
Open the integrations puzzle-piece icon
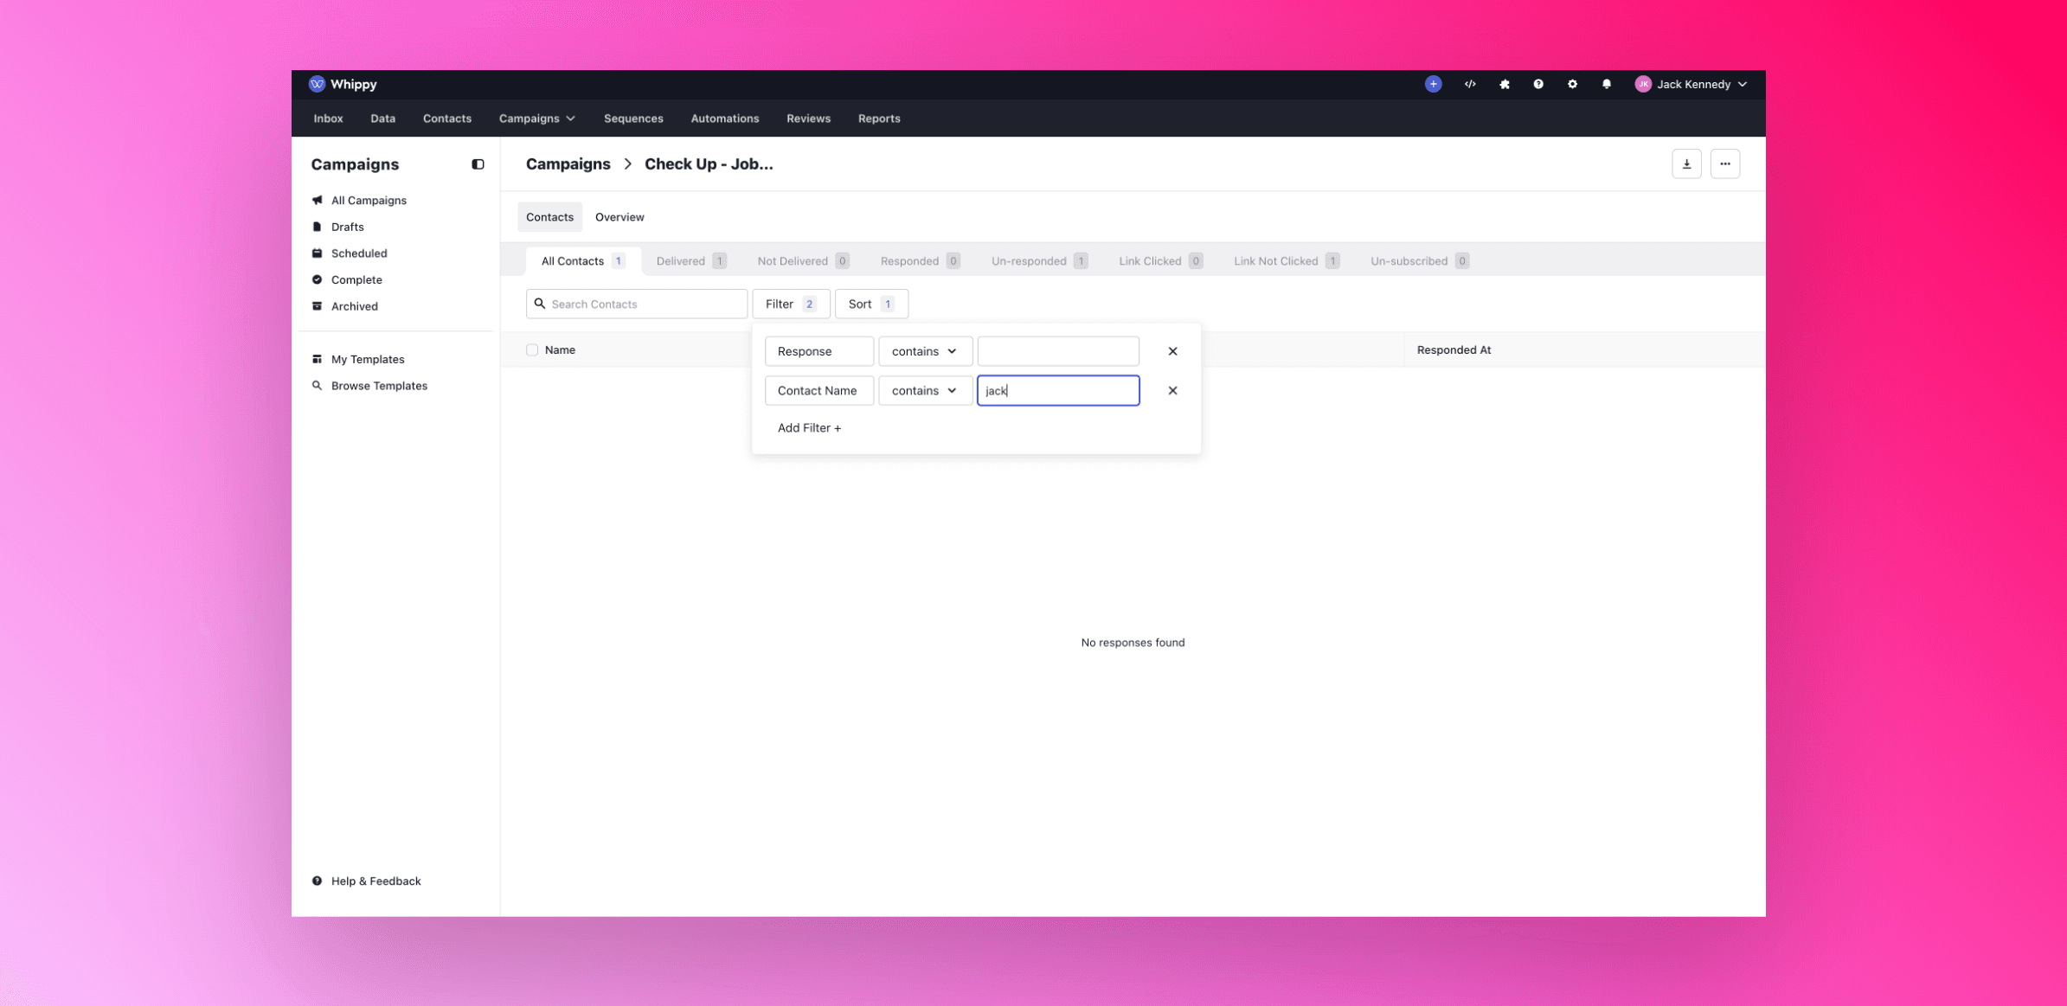1504,84
